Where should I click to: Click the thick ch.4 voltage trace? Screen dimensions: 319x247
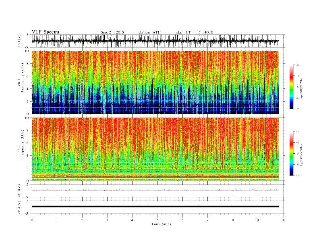point(155,207)
